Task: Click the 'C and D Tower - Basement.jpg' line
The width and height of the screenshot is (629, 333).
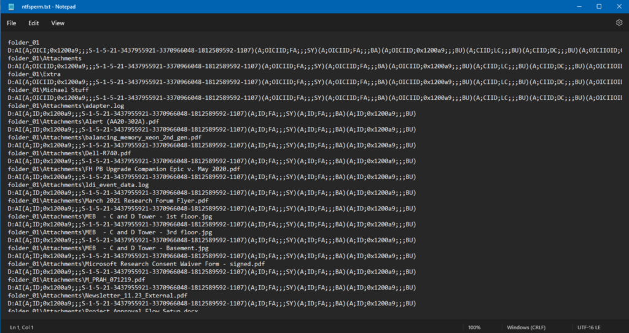Action: (x=108, y=248)
